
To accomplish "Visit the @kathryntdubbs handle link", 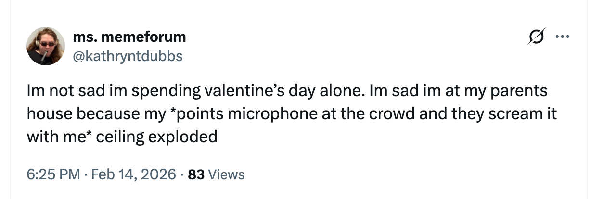I will point(128,56).
